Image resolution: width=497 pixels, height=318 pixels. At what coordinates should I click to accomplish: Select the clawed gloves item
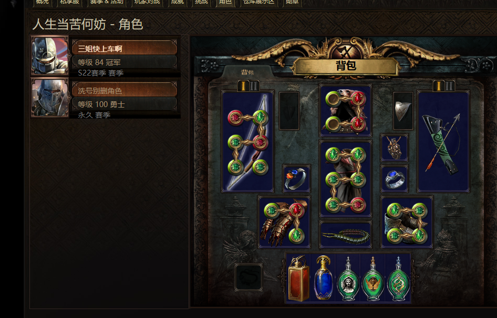[284, 222]
